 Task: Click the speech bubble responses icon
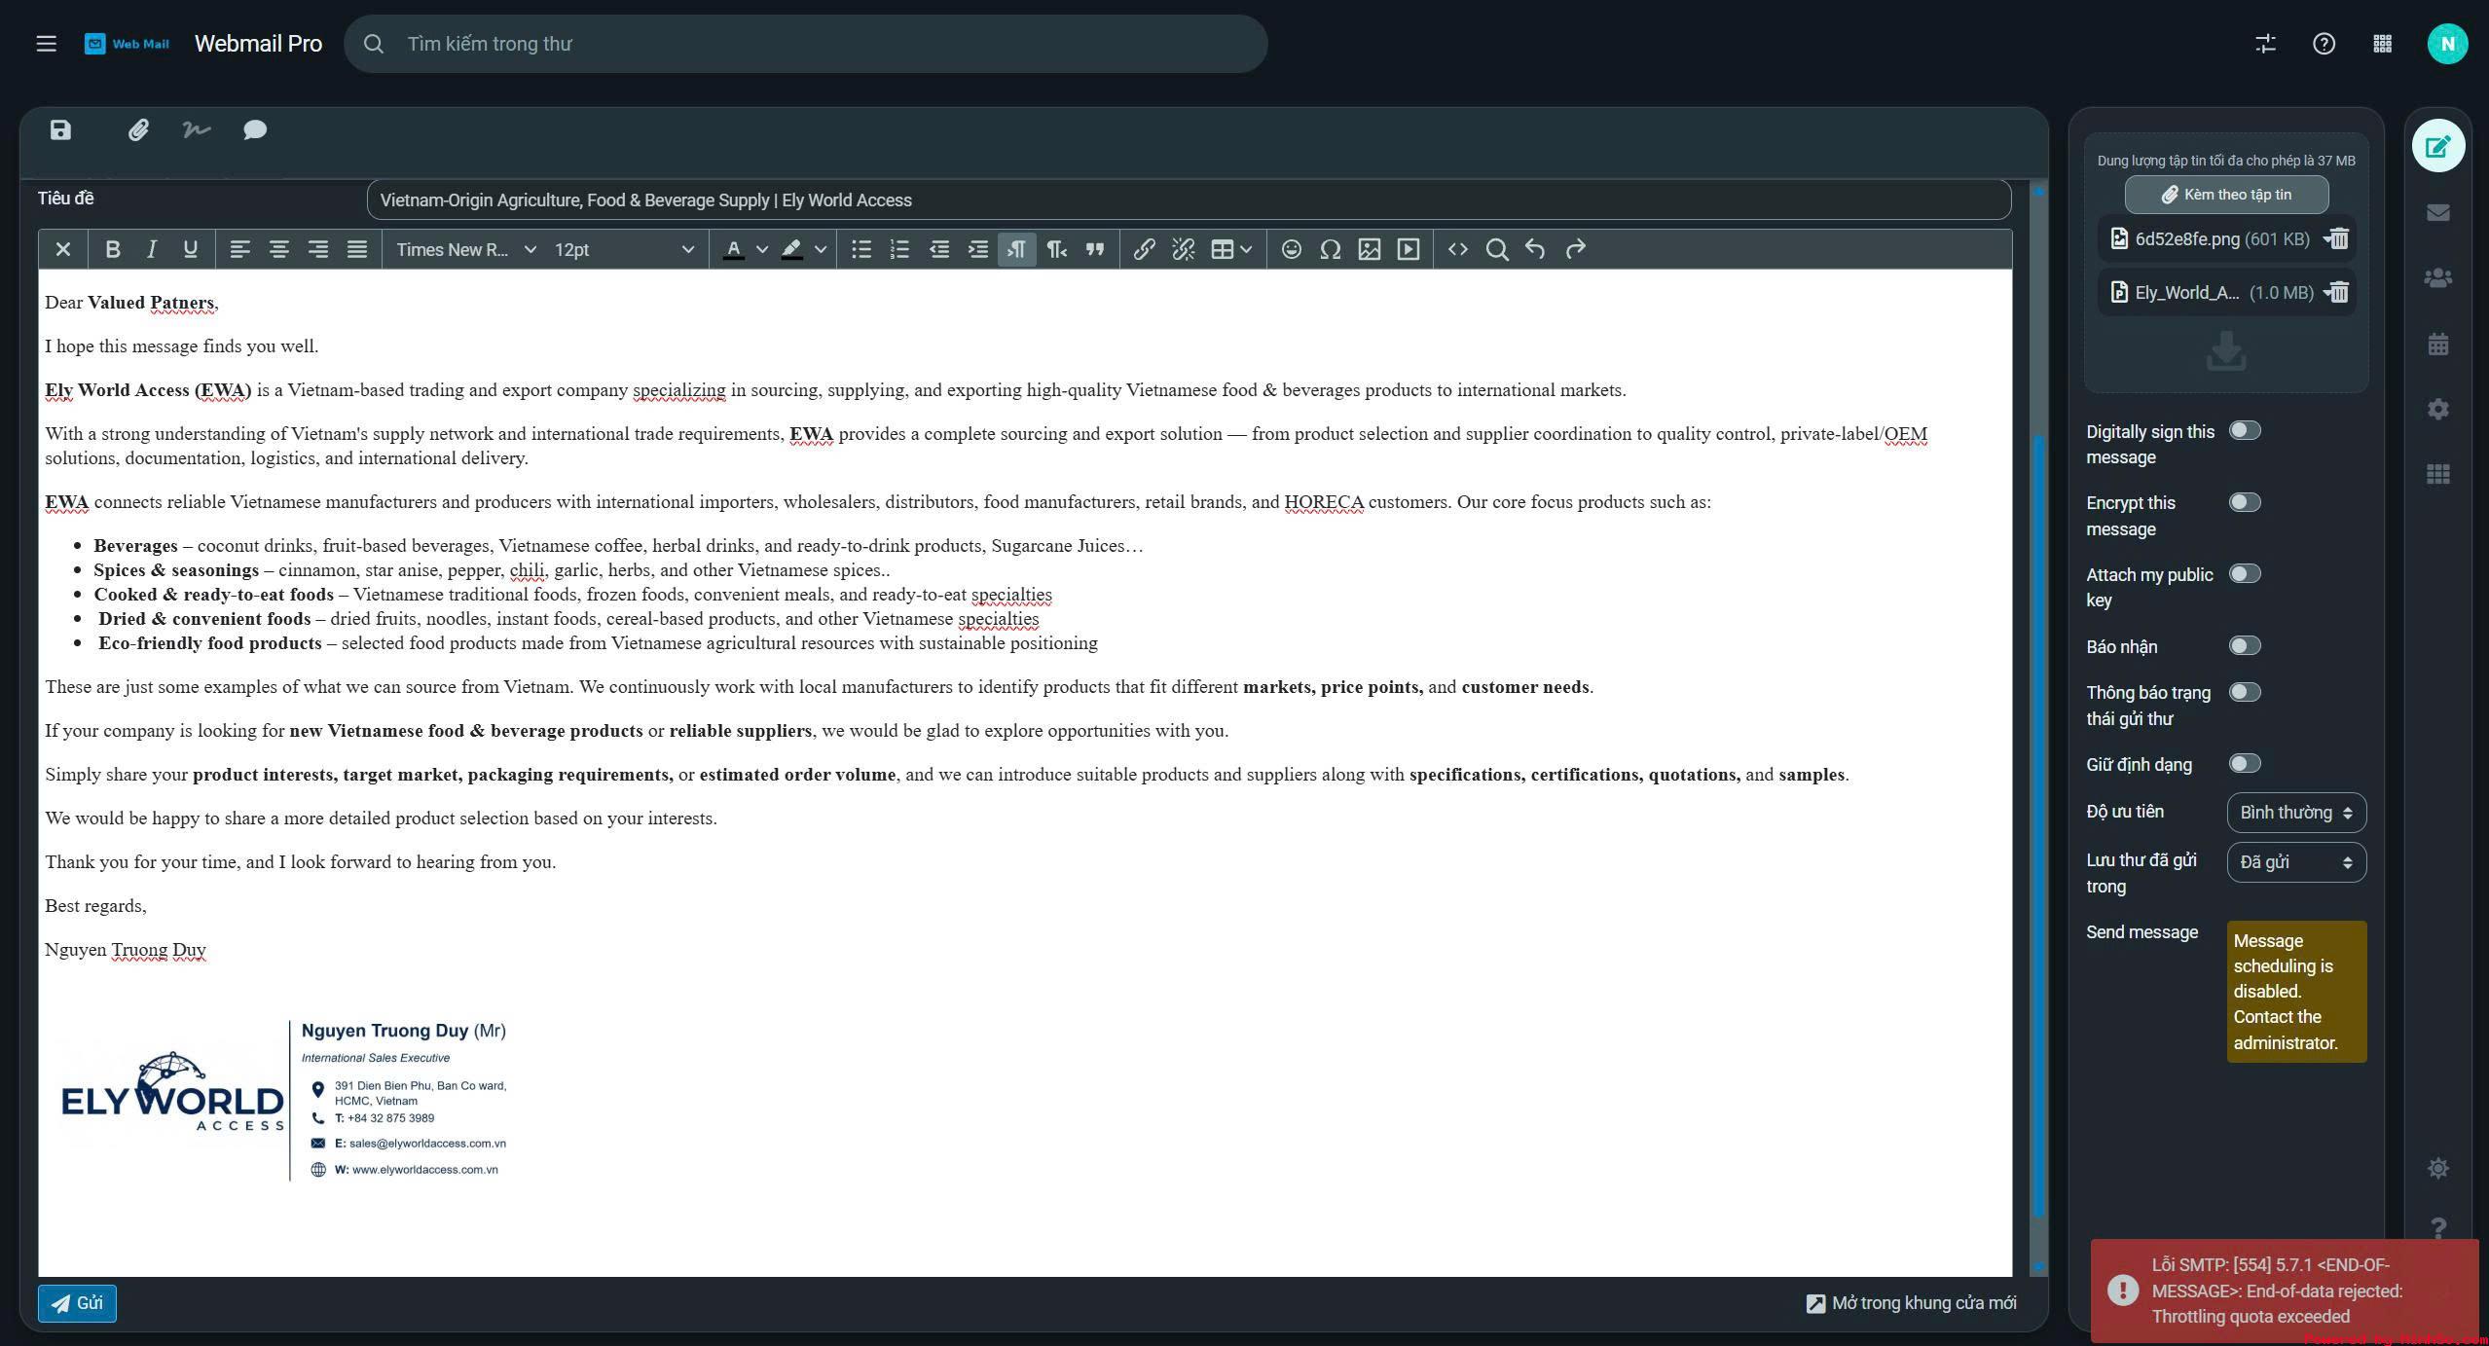coord(255,130)
